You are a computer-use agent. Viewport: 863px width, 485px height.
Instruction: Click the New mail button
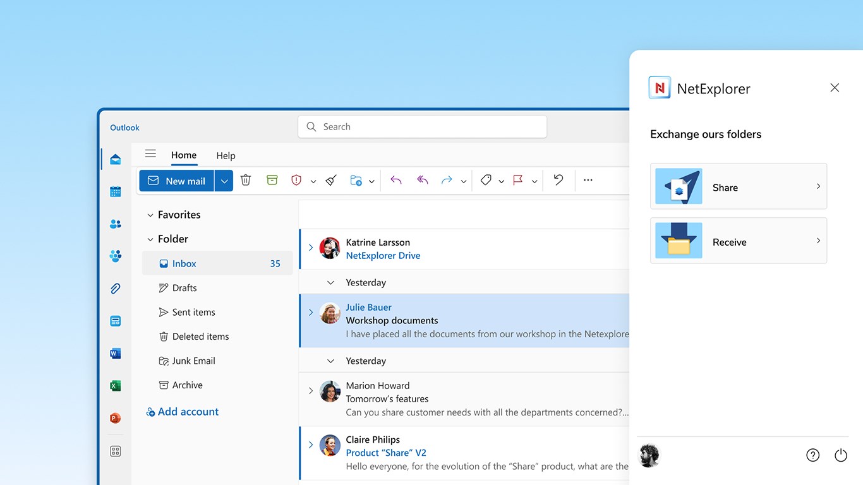pos(177,181)
